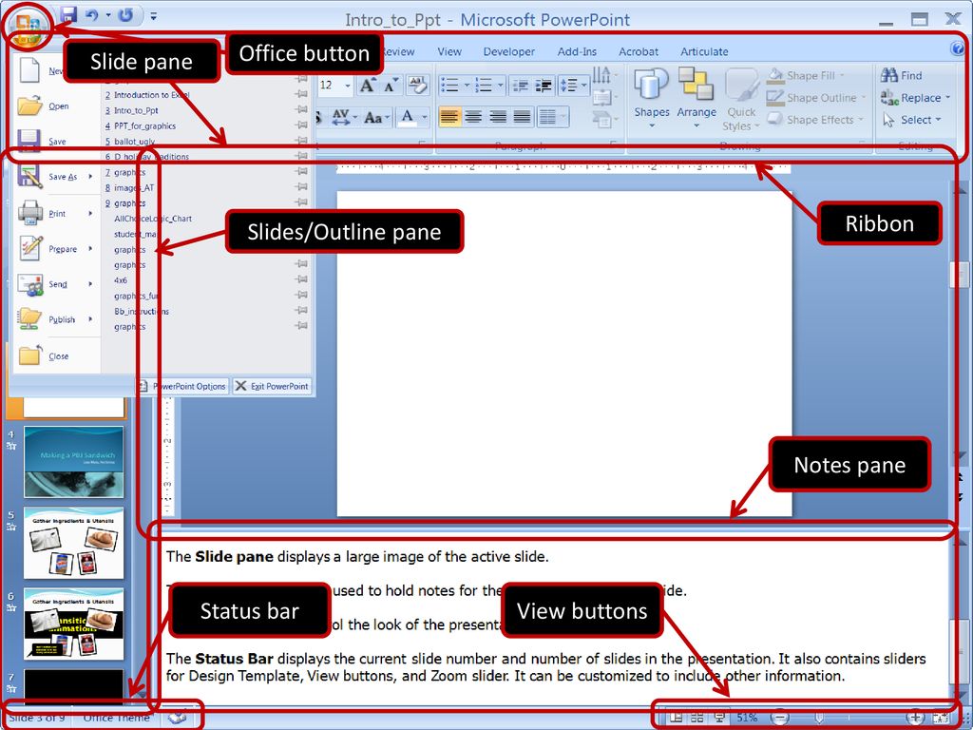
Task: Click Replace in the Editing group
Action: [915, 98]
